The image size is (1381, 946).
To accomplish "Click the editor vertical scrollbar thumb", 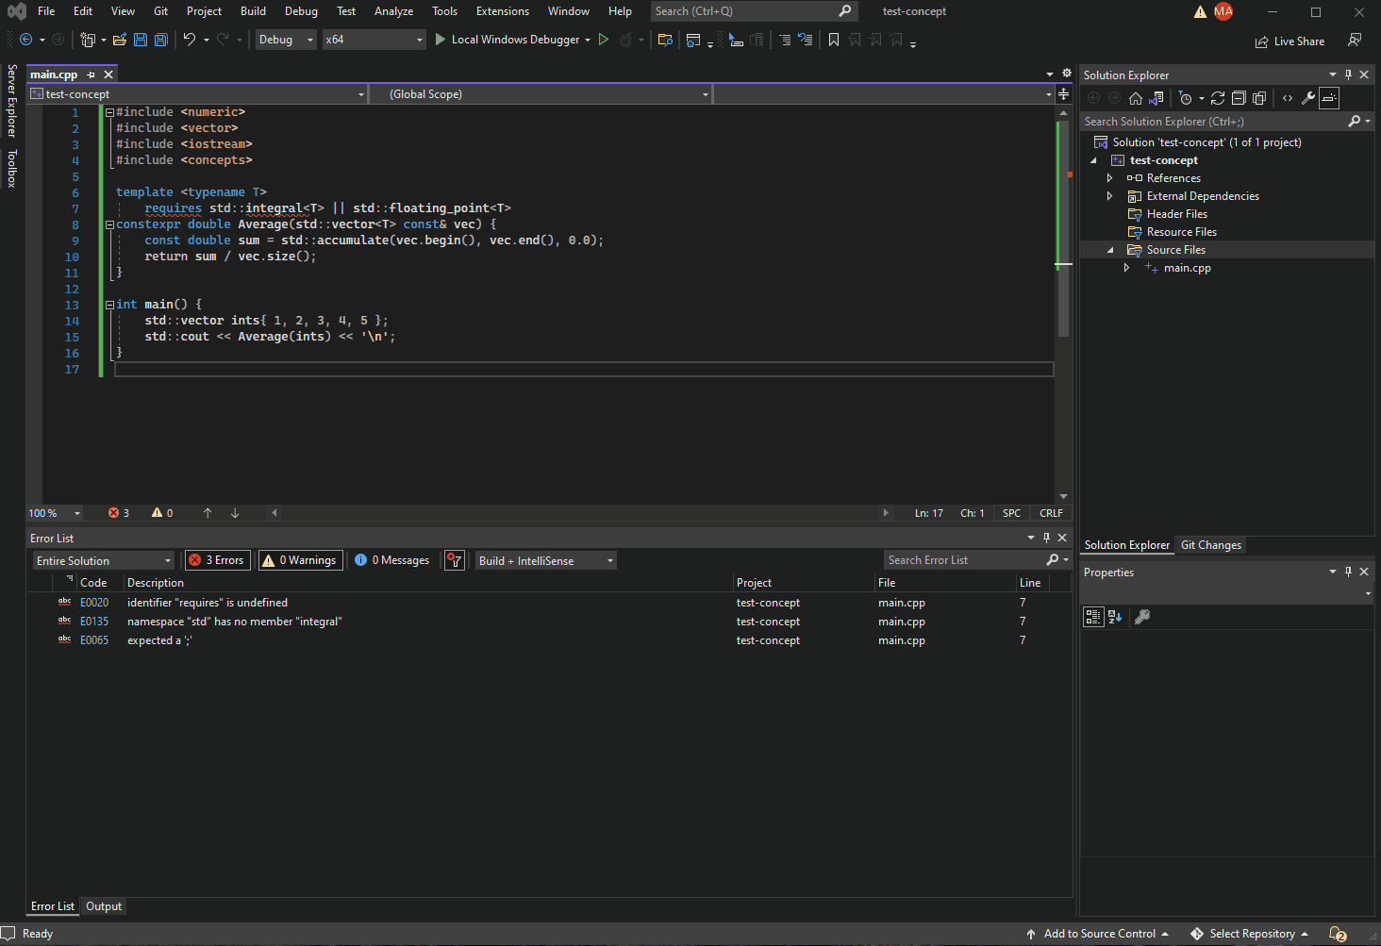I will pos(1063,229).
